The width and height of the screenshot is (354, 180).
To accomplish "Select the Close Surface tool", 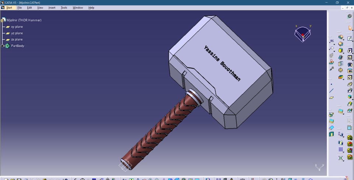I will tap(331, 128).
